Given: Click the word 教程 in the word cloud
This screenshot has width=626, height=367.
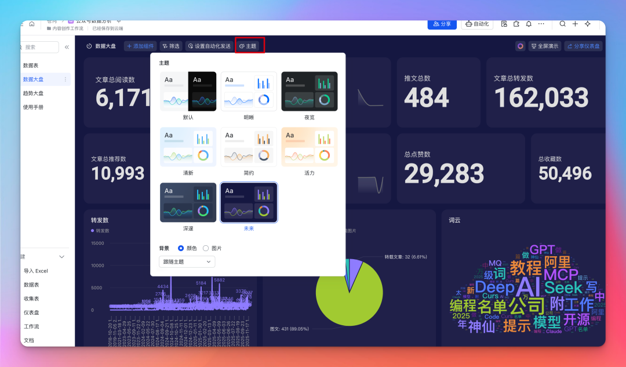Looking at the screenshot, I should pos(525,268).
